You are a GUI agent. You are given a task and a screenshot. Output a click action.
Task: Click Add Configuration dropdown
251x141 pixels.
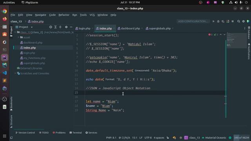tap(193, 21)
